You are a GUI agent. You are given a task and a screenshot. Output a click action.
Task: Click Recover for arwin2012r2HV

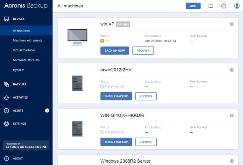click(x=146, y=96)
